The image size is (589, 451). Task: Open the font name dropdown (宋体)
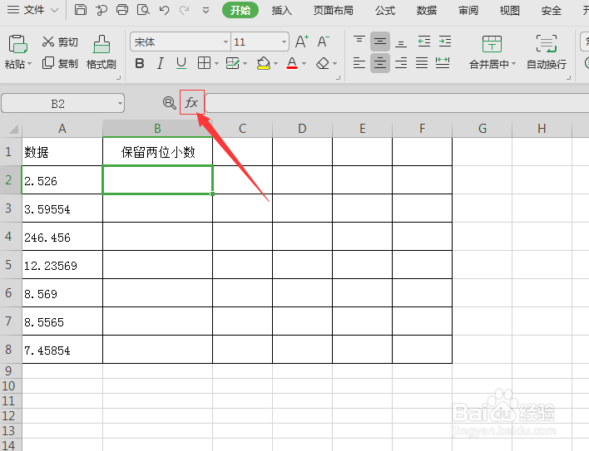click(x=225, y=42)
